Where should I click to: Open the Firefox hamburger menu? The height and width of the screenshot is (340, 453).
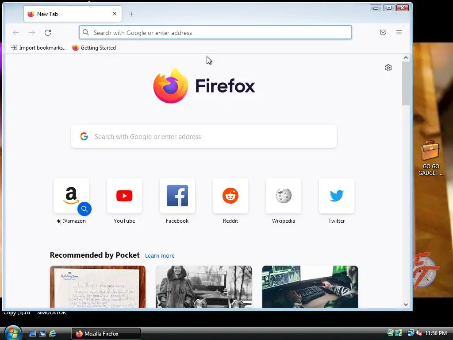click(x=399, y=32)
